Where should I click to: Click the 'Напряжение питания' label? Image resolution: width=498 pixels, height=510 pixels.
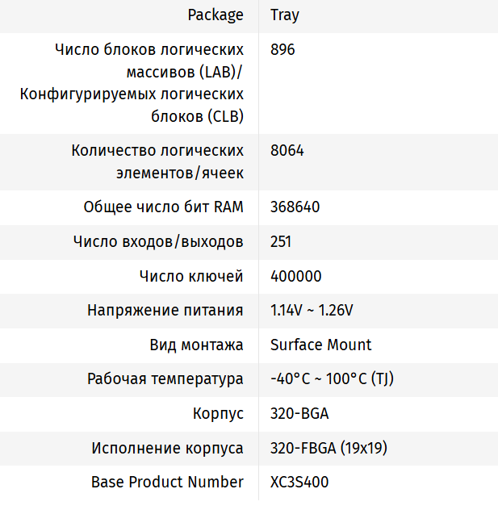pyautogui.click(x=165, y=311)
